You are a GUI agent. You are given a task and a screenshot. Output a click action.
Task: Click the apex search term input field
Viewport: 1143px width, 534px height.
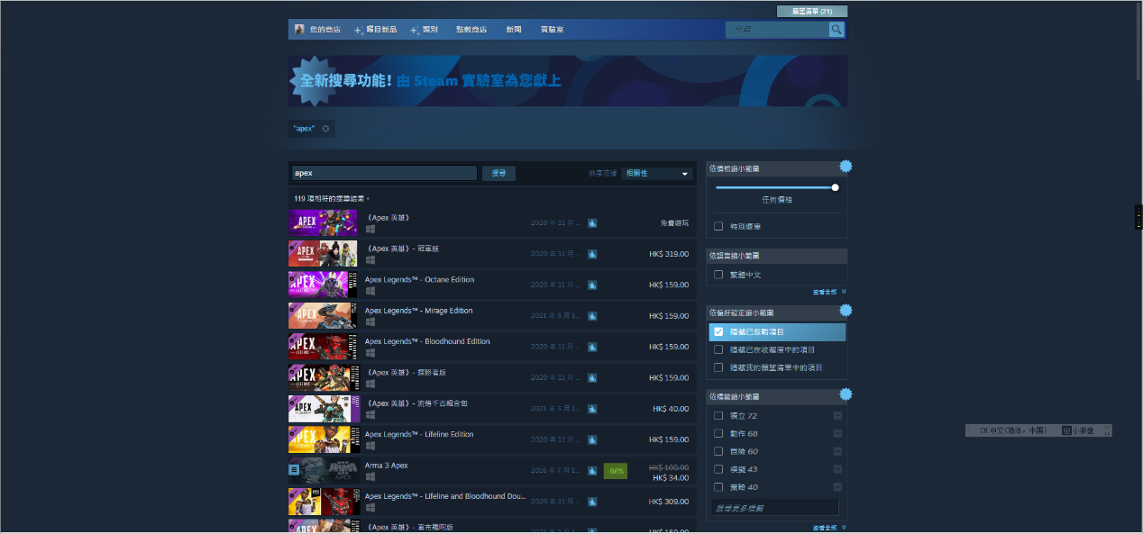[x=384, y=173]
